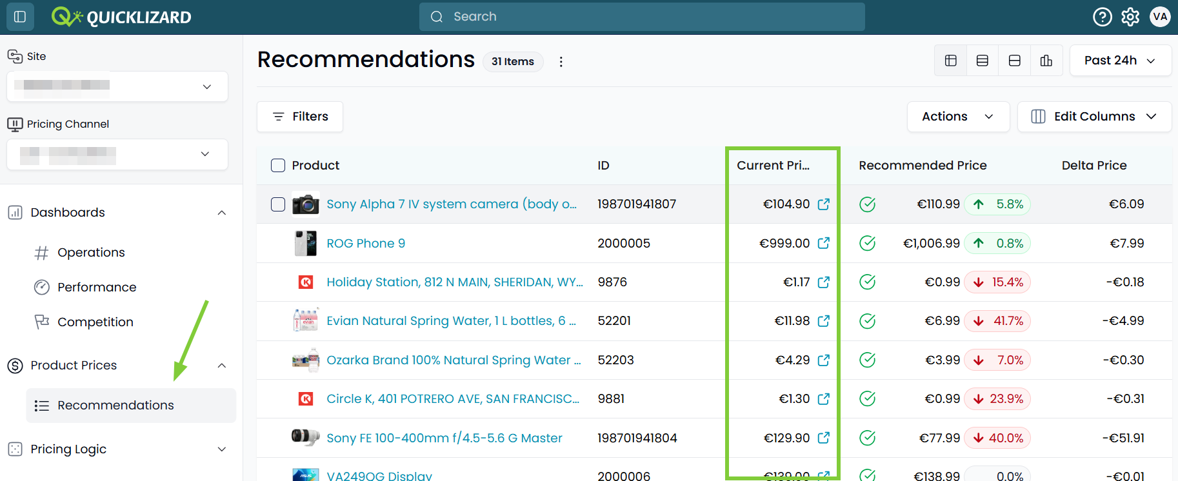Open the Past 24h time range dropdown

pos(1121,61)
